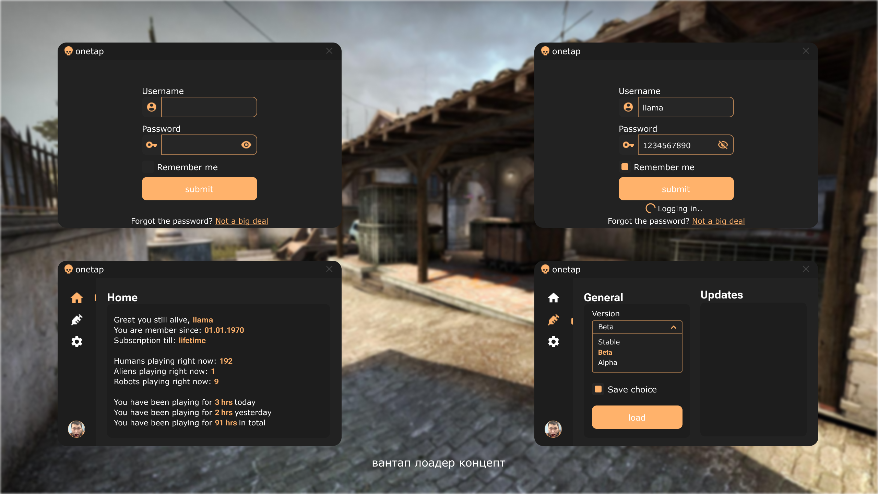
Task: Select Beta option in version list
Action: pyautogui.click(x=605, y=352)
